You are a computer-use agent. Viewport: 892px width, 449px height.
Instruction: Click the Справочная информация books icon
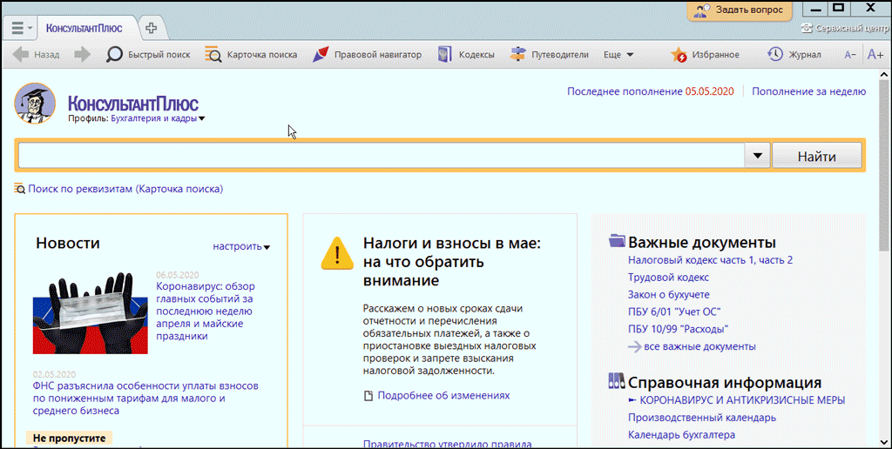coord(617,381)
